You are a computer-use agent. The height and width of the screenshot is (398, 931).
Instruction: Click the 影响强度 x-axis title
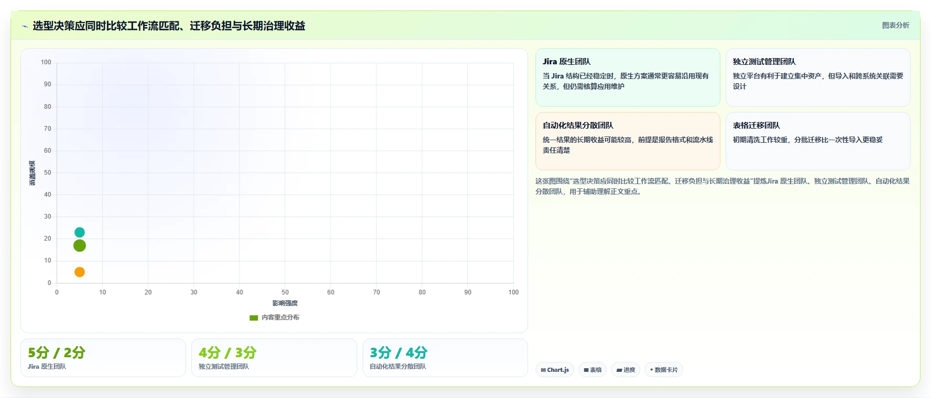(285, 303)
